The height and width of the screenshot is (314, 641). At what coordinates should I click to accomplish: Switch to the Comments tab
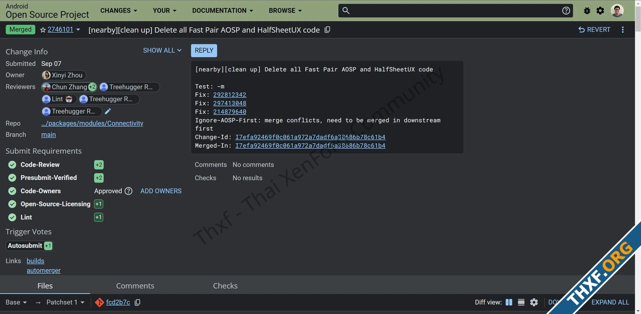(x=135, y=286)
